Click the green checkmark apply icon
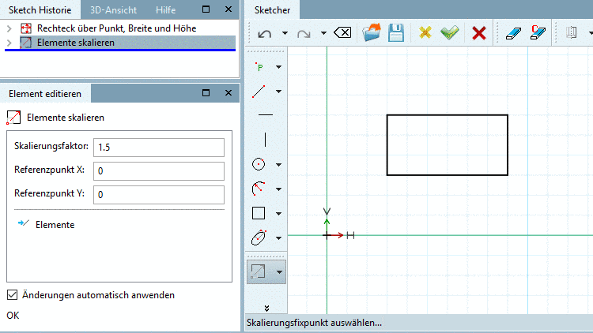593x333 pixels. (450, 33)
